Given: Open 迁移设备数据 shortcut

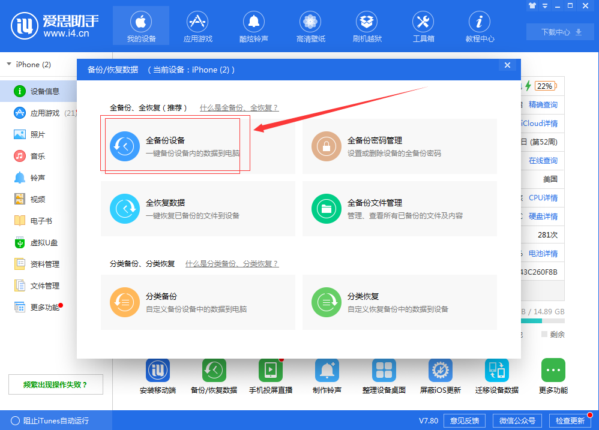Looking at the screenshot, I should click(496, 376).
